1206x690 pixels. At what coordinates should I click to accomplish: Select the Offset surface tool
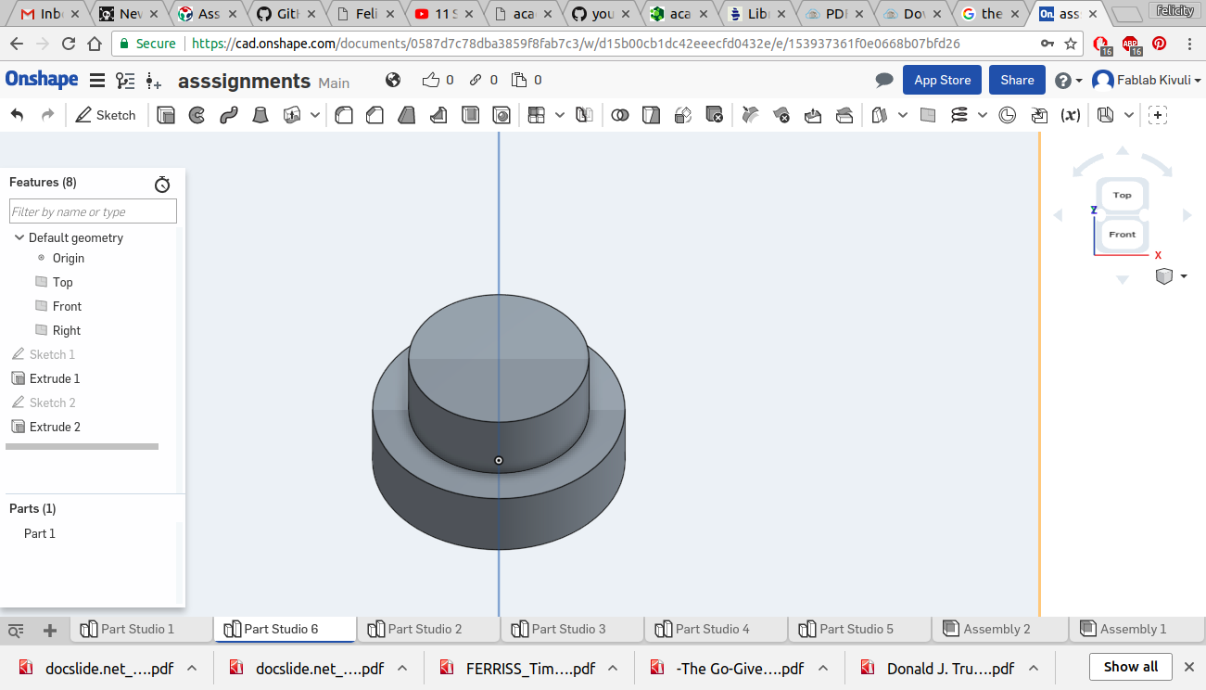pos(880,115)
